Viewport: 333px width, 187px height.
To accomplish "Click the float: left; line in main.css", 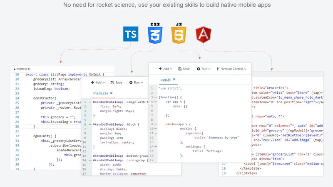I will point(111,107).
